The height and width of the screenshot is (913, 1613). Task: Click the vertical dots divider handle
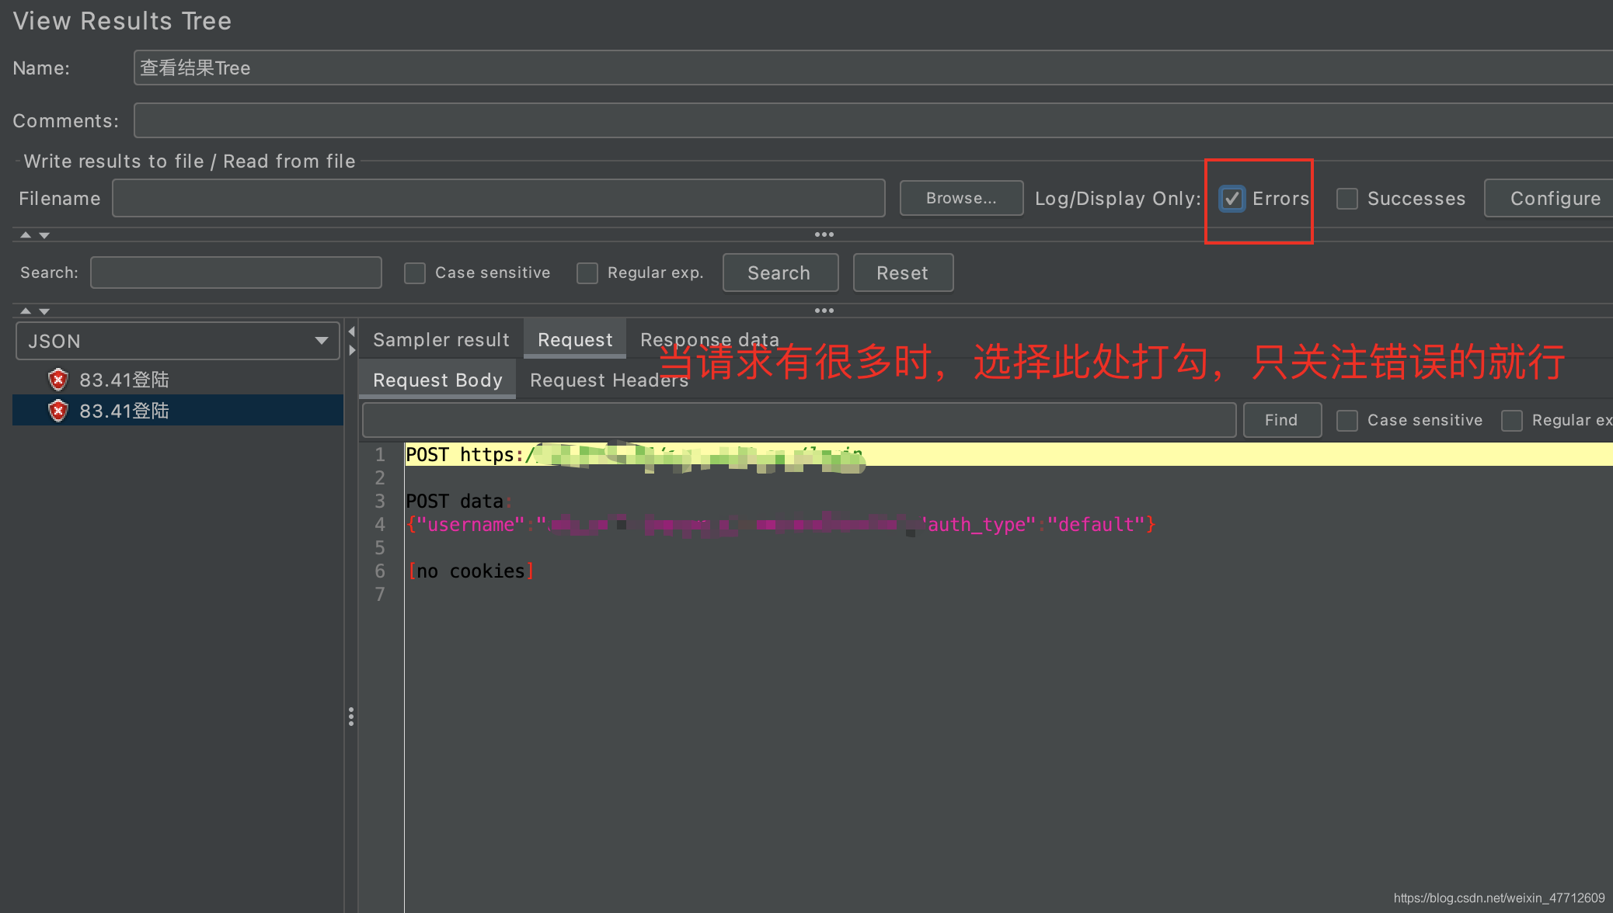point(351,716)
